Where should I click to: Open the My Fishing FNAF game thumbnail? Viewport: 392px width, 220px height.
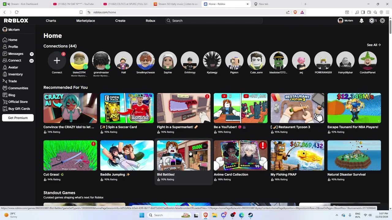(x=297, y=156)
